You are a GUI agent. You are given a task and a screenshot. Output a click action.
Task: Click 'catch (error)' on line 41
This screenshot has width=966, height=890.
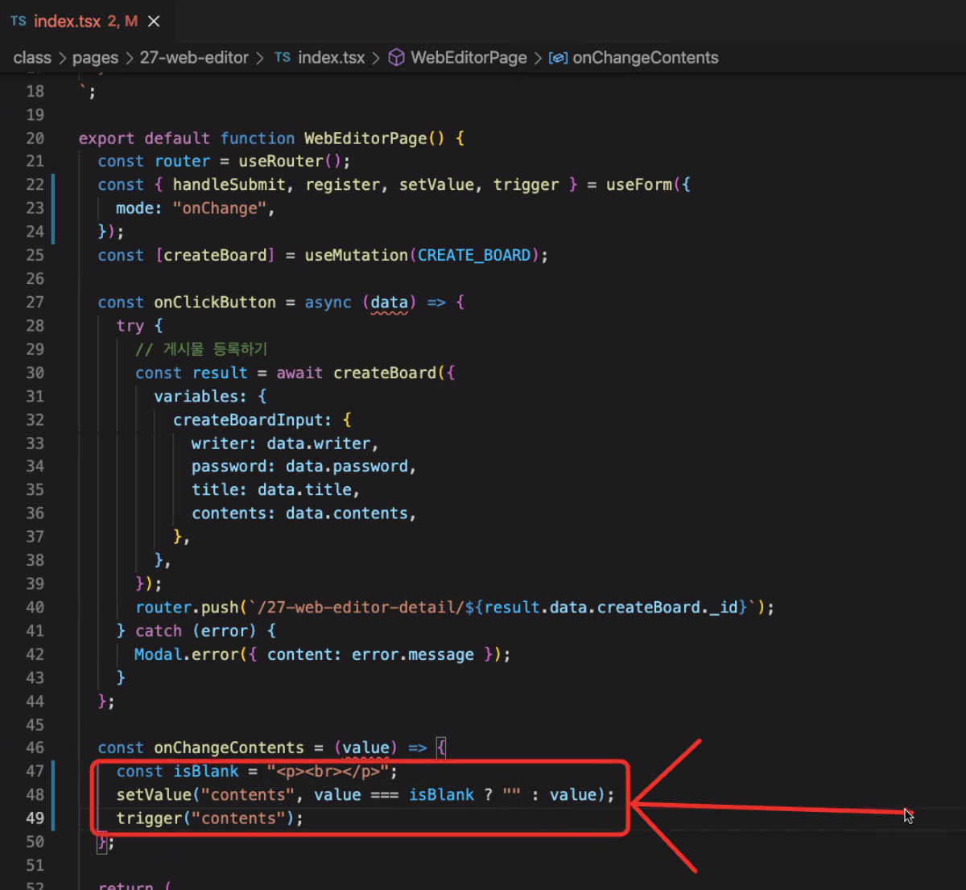196,631
